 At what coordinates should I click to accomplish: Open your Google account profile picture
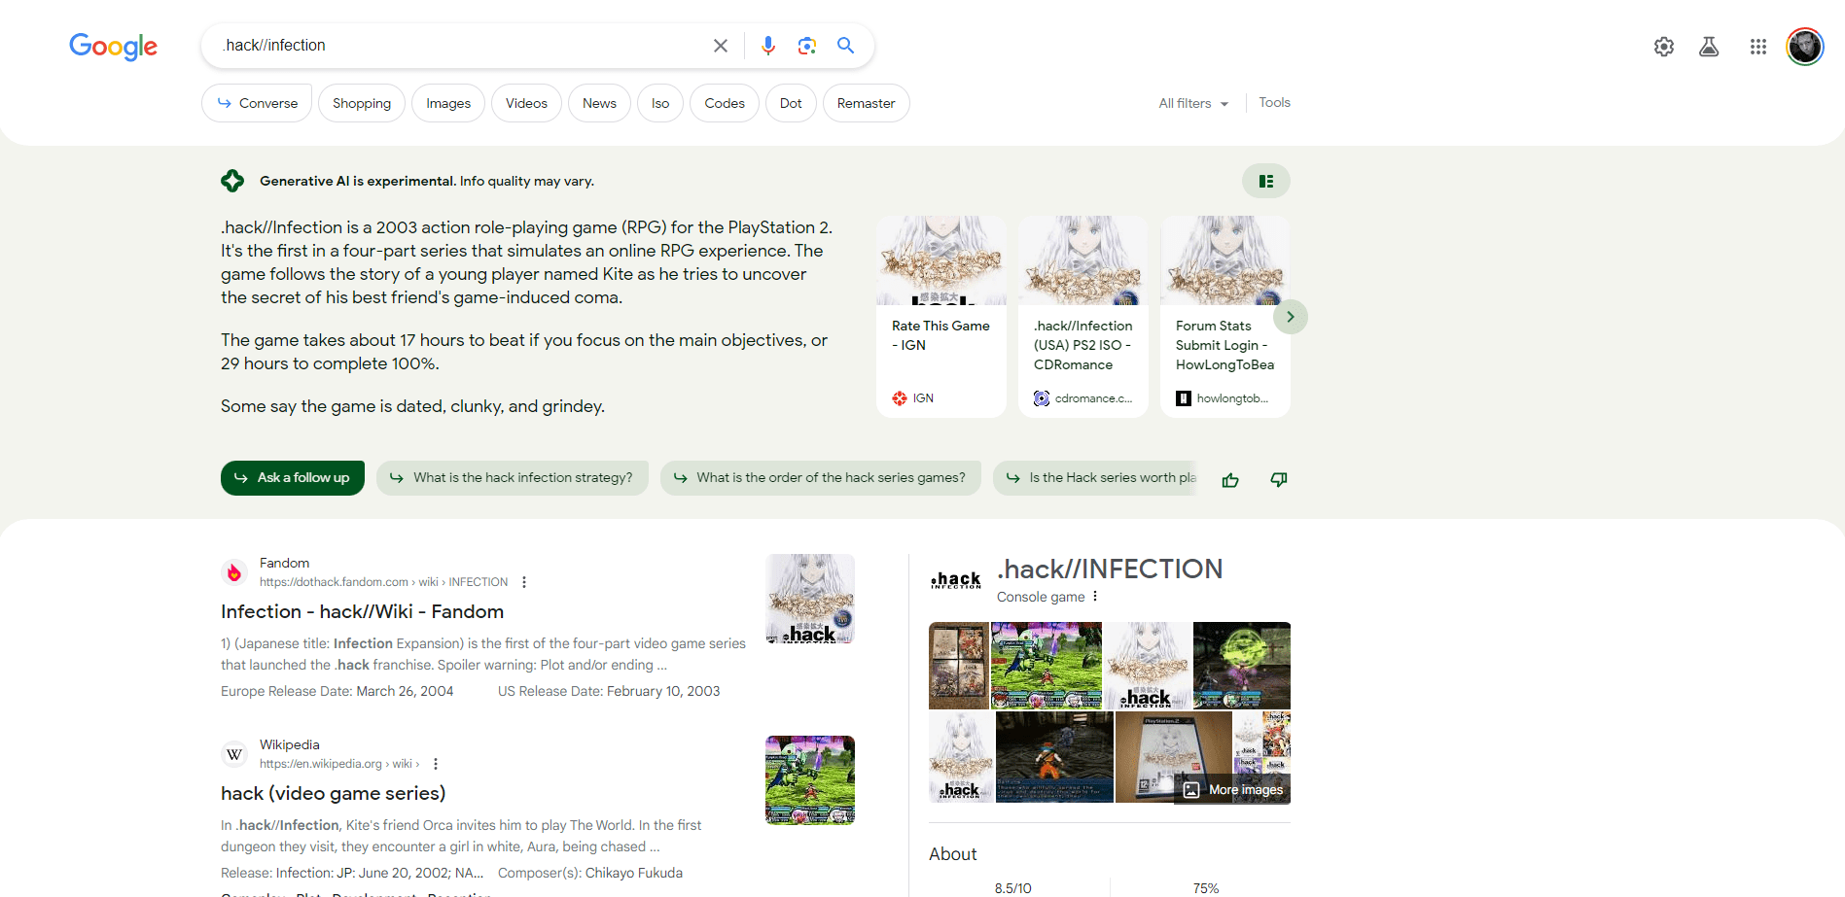1805,46
